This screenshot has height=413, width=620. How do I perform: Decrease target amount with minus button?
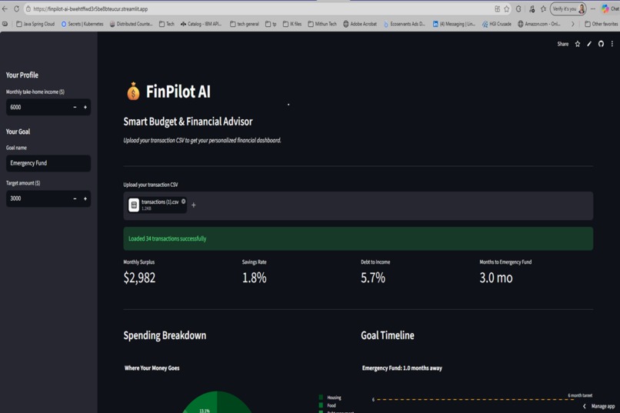pos(75,198)
